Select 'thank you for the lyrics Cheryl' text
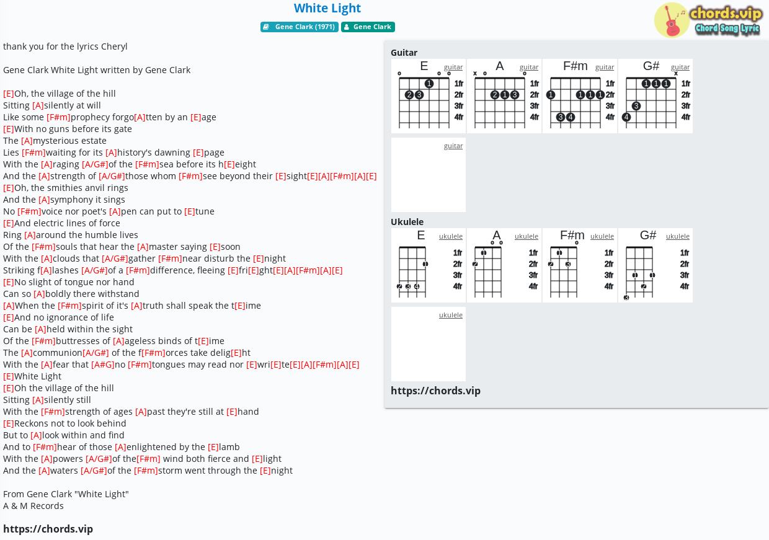 point(65,46)
